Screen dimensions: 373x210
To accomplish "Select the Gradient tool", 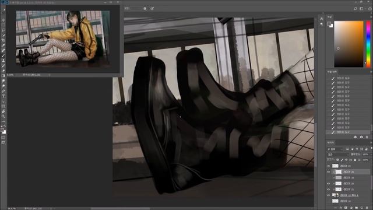I will (3, 76).
